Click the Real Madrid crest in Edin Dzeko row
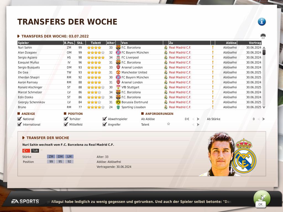 (x=166, y=97)
